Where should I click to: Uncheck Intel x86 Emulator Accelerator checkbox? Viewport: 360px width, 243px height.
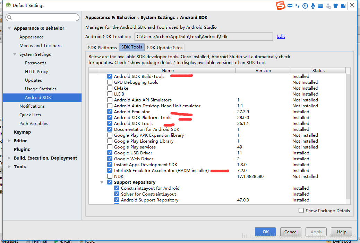pyautogui.click(x=110, y=170)
